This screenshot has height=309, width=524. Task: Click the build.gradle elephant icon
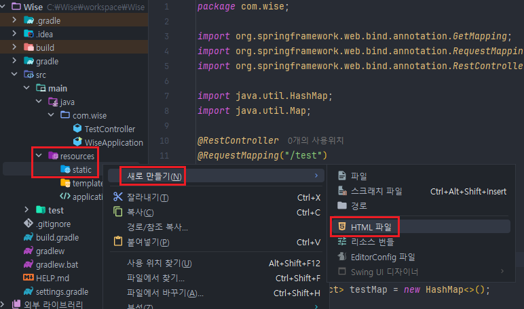click(29, 237)
